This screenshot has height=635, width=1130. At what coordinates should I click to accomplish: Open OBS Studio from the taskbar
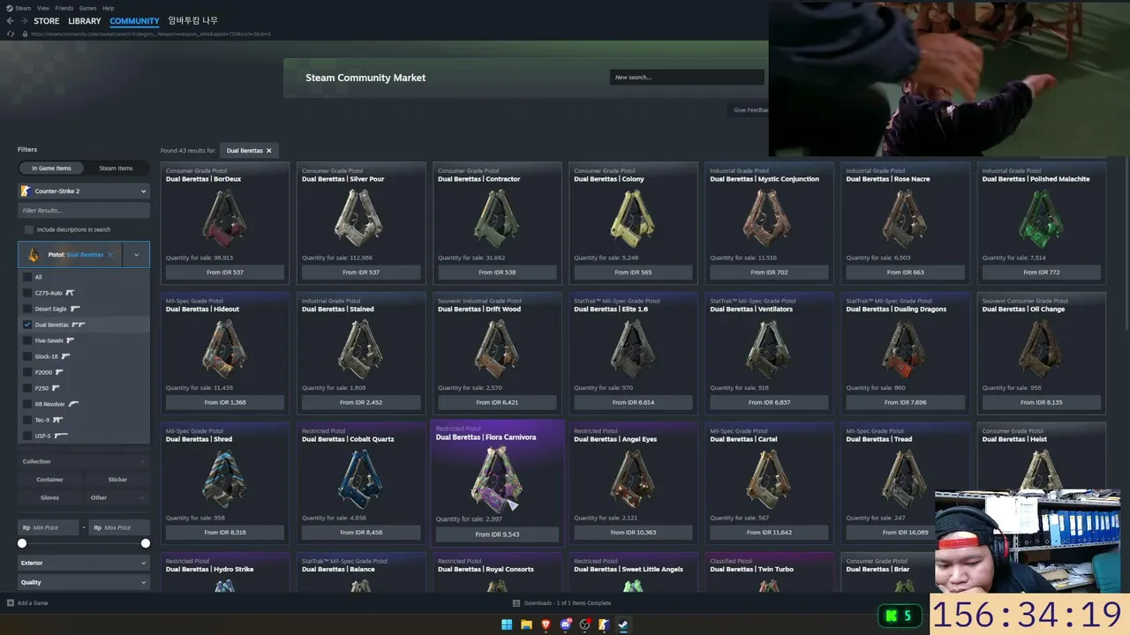584,624
